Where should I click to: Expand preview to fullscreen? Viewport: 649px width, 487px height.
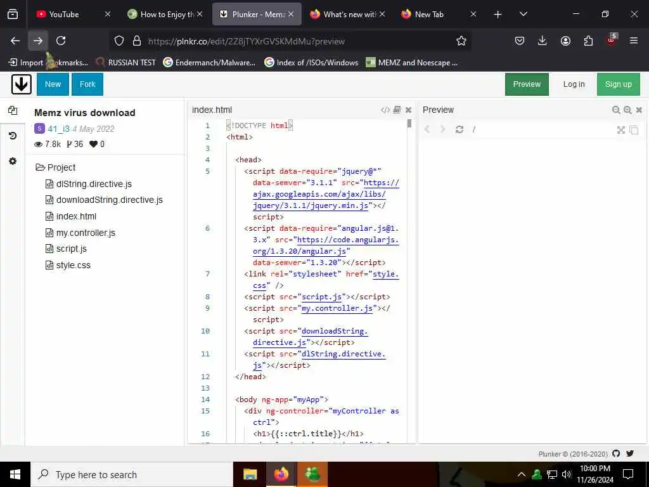pyautogui.click(x=621, y=130)
